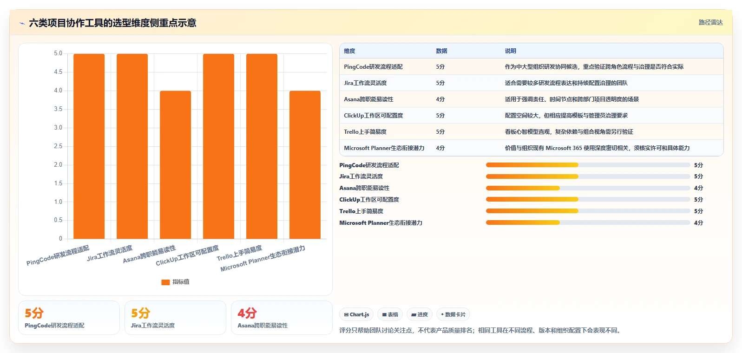Toggle the 指标值 legend swatch
Viewport: 742px width, 353px height.
(x=165, y=282)
